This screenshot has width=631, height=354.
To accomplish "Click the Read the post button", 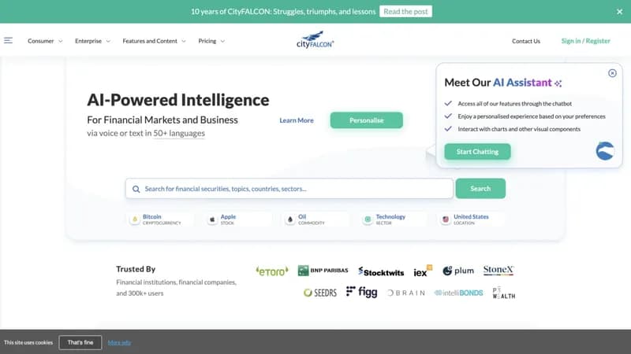I will [405, 12].
